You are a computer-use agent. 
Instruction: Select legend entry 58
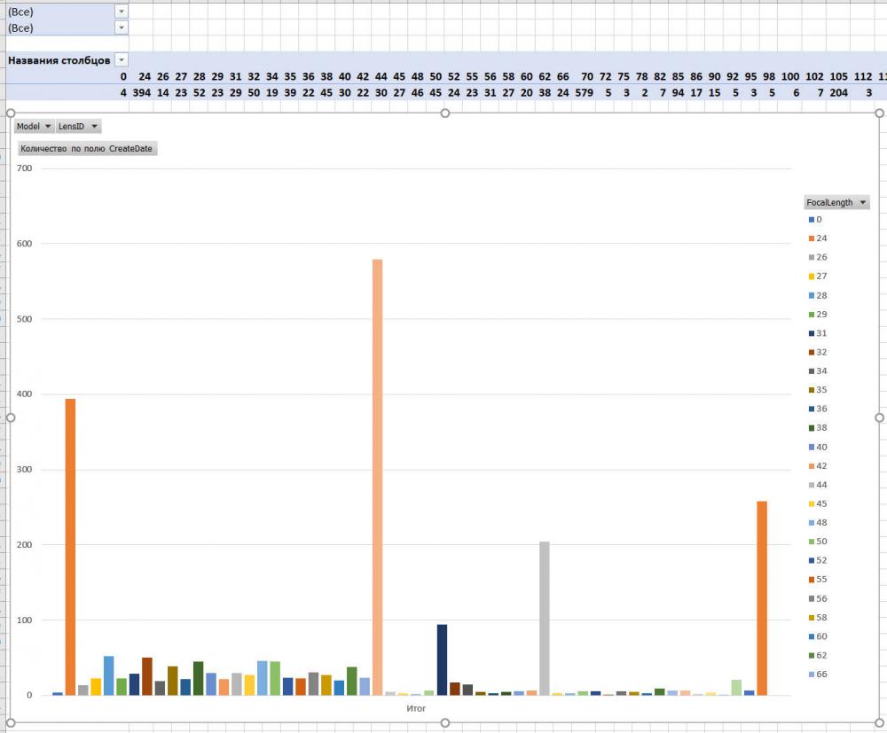click(x=818, y=618)
